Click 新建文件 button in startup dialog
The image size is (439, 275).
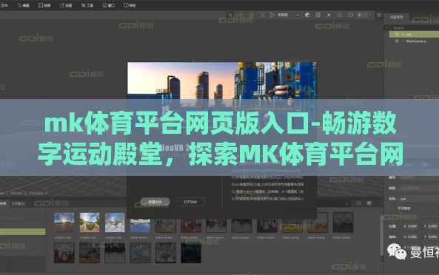click(155, 202)
